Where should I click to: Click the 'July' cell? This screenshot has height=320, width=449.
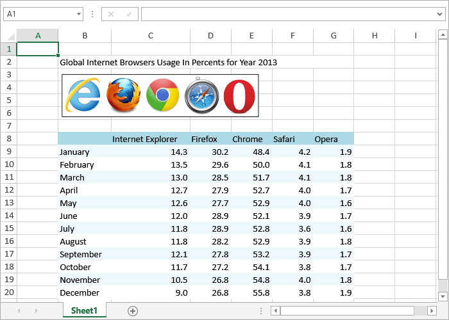[x=85, y=228]
